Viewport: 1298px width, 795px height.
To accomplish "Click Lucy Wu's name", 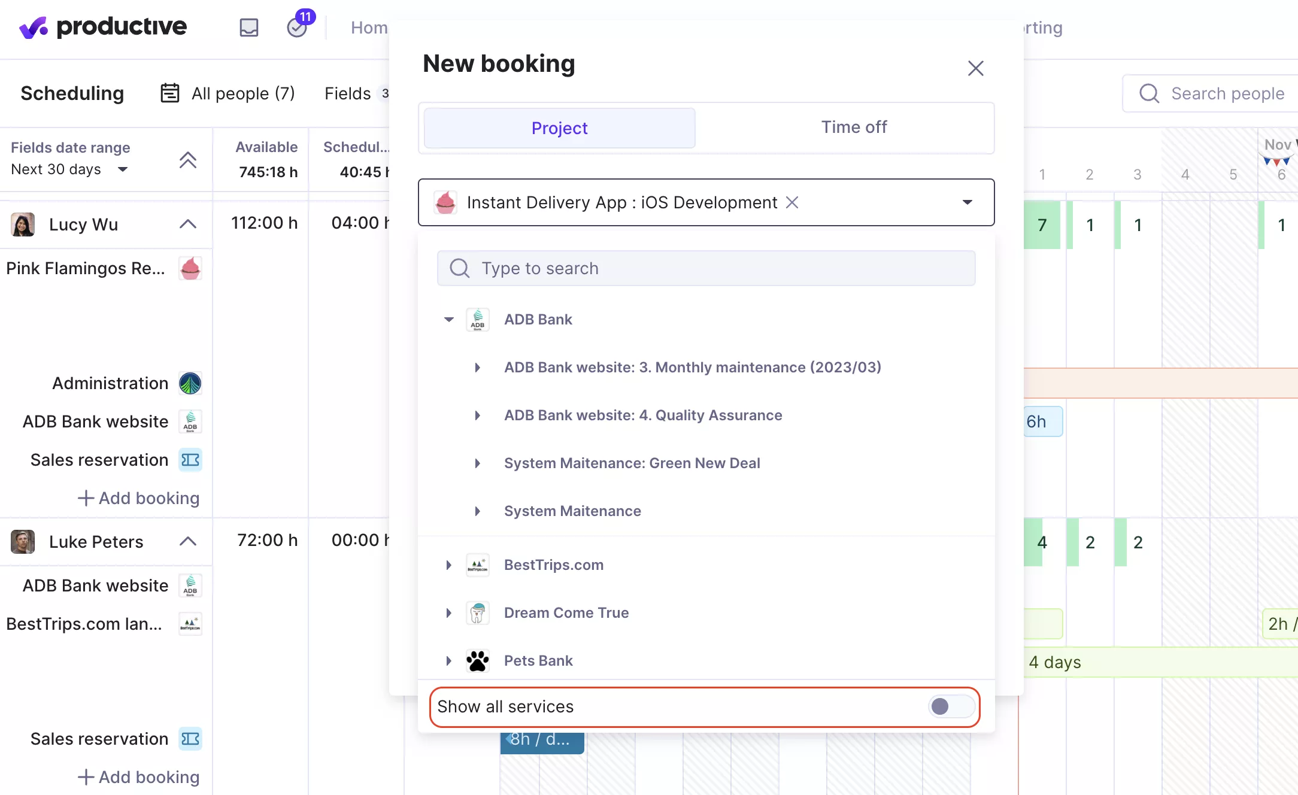I will (x=83, y=224).
